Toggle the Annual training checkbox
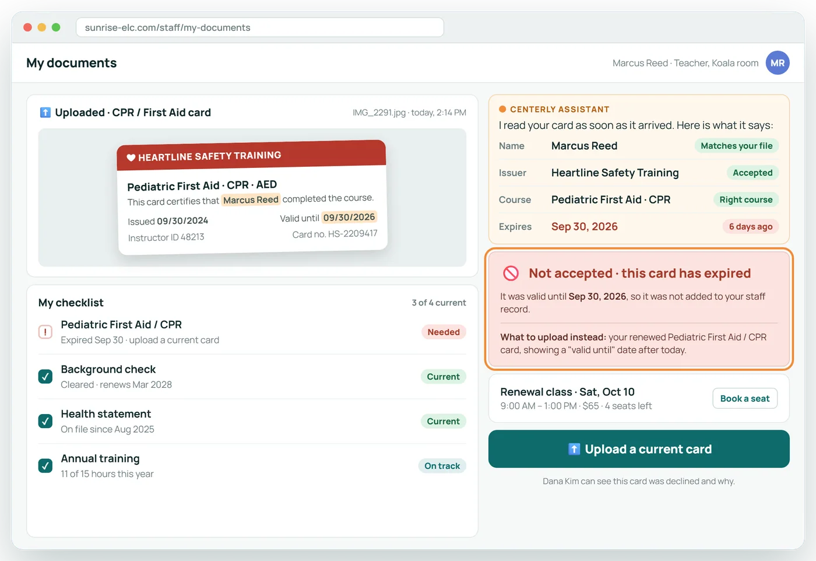This screenshot has height=561, width=816. (45, 466)
